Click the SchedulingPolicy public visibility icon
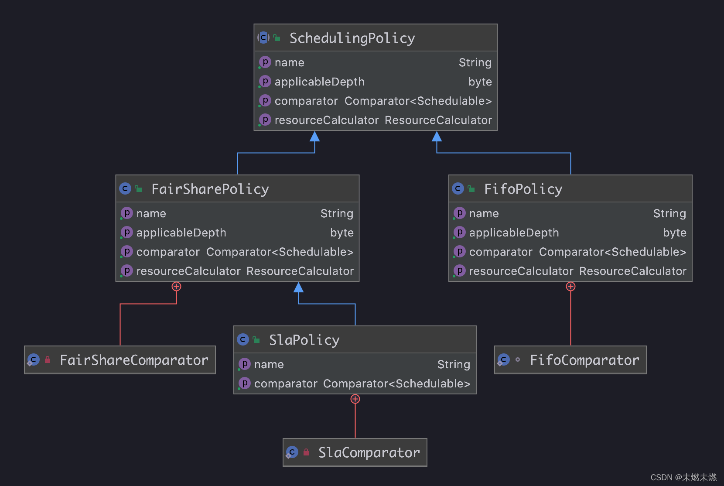 277,38
